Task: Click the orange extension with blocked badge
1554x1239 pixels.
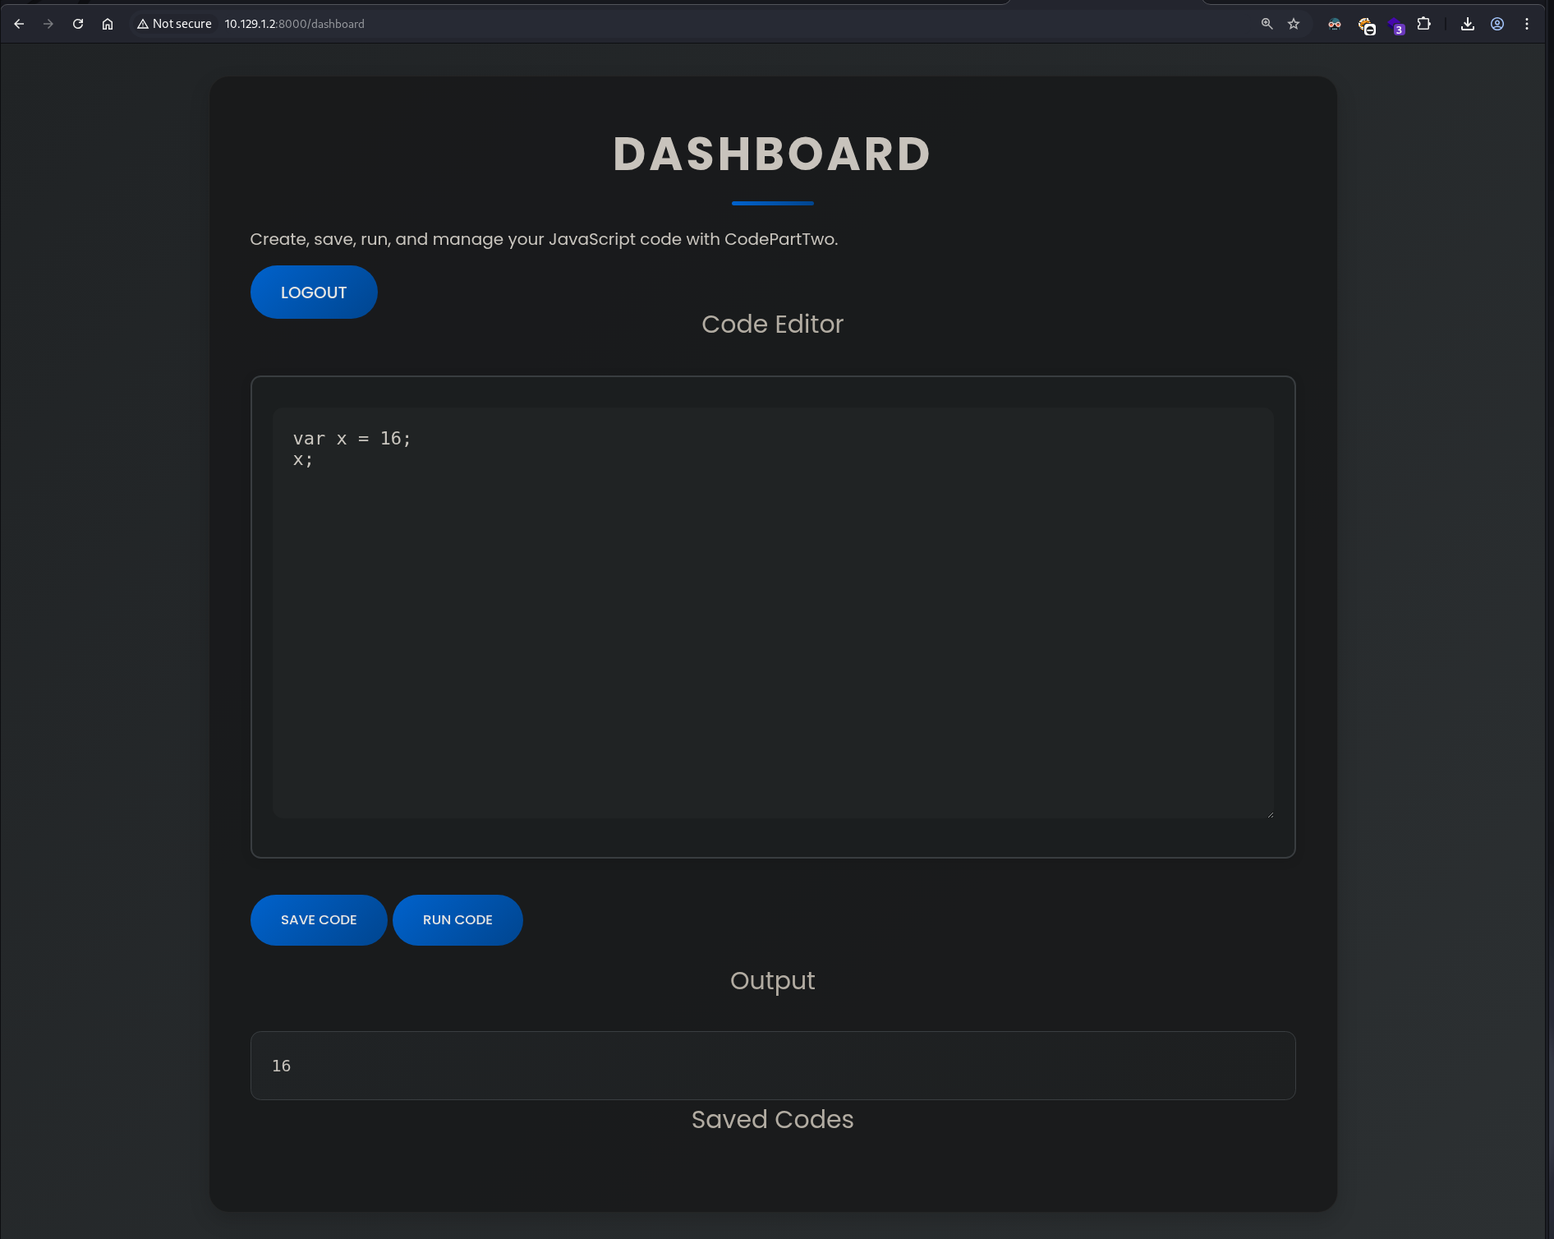Action: pyautogui.click(x=1365, y=25)
